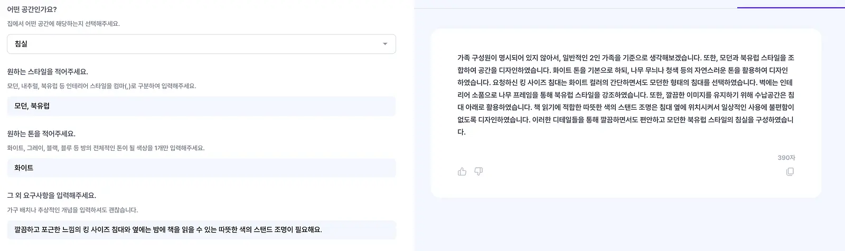Click the hint about comma-separated interior styles
845x251 pixels.
click(101, 86)
